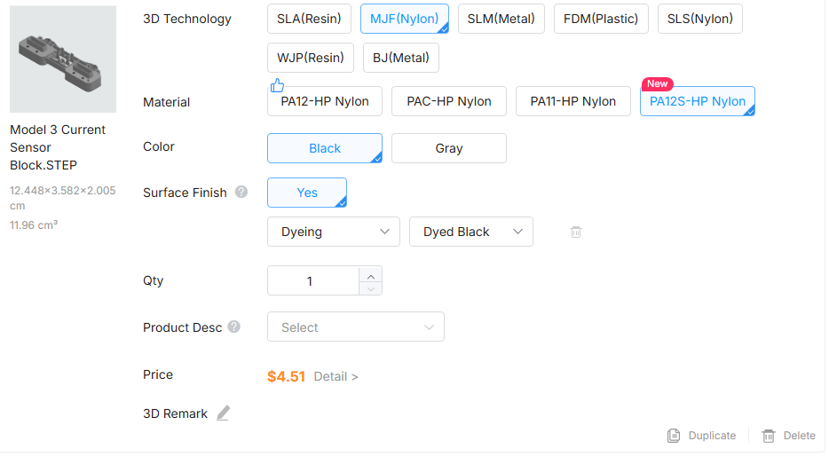Toggle Surface Finish Yes option
This screenshot has height=457, width=829.
(x=307, y=193)
